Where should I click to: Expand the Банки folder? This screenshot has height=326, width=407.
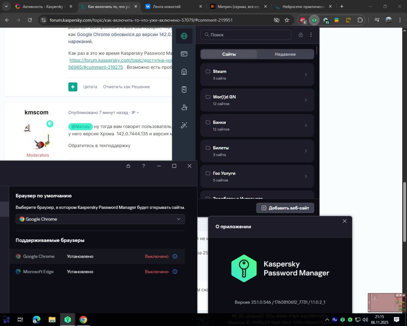click(257, 125)
